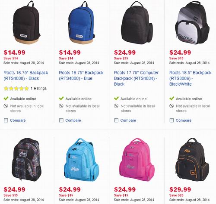The width and height of the screenshot is (216, 204).
Task: Open Roots 17.75" Computer Backpack (RTS4004) link
Action: (136, 78)
